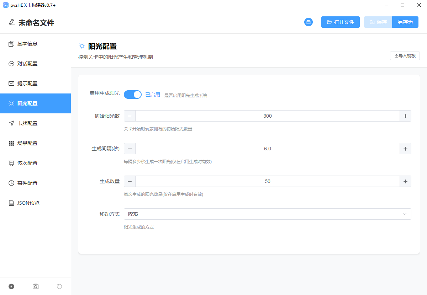Click the 初始阳光数 input field showing 300
The width and height of the screenshot is (427, 295).
point(267,116)
